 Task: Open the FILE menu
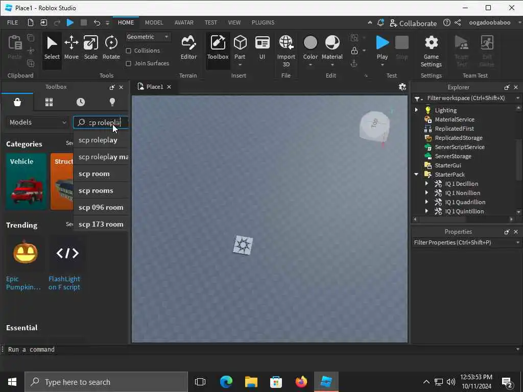click(x=13, y=22)
